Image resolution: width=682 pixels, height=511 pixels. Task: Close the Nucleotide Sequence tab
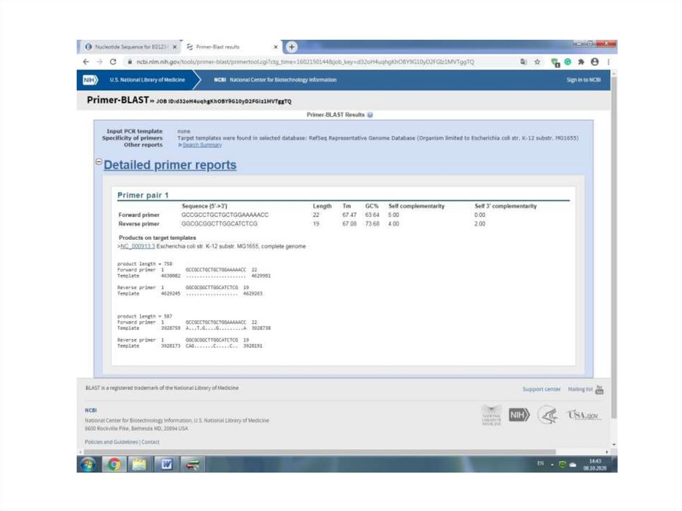(175, 47)
